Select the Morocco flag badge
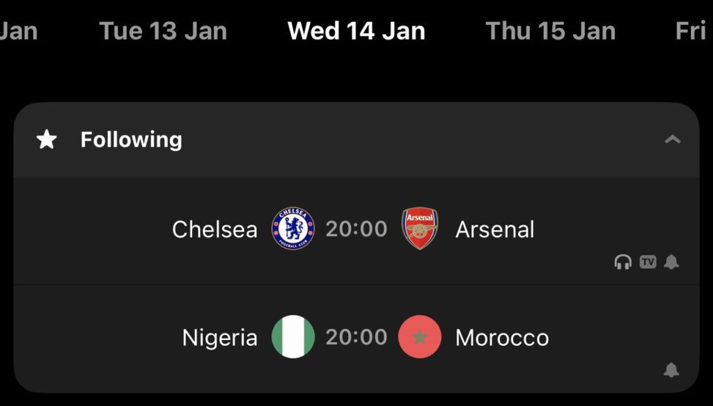The height and width of the screenshot is (406, 713). click(420, 336)
